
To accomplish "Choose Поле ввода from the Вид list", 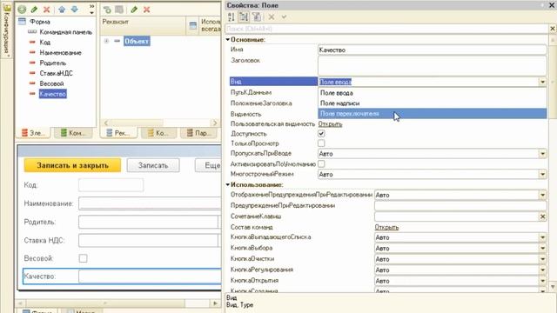I will pos(432,93).
